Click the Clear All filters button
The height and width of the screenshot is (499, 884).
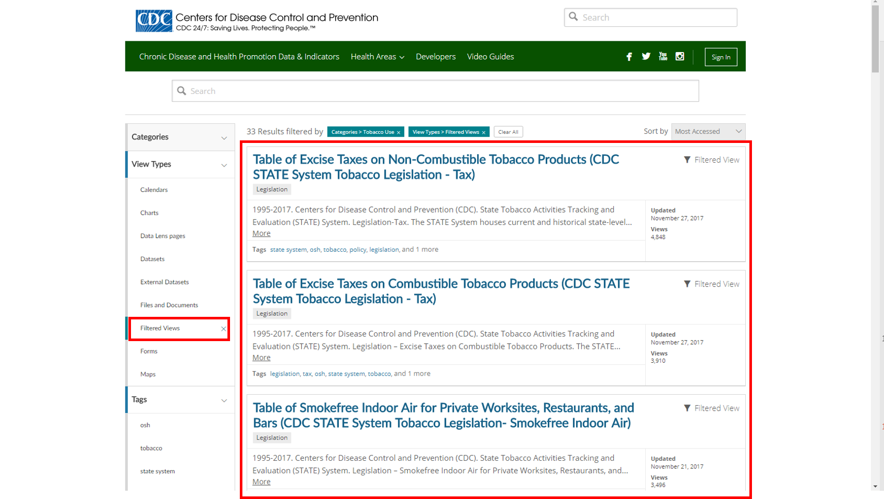(509, 132)
